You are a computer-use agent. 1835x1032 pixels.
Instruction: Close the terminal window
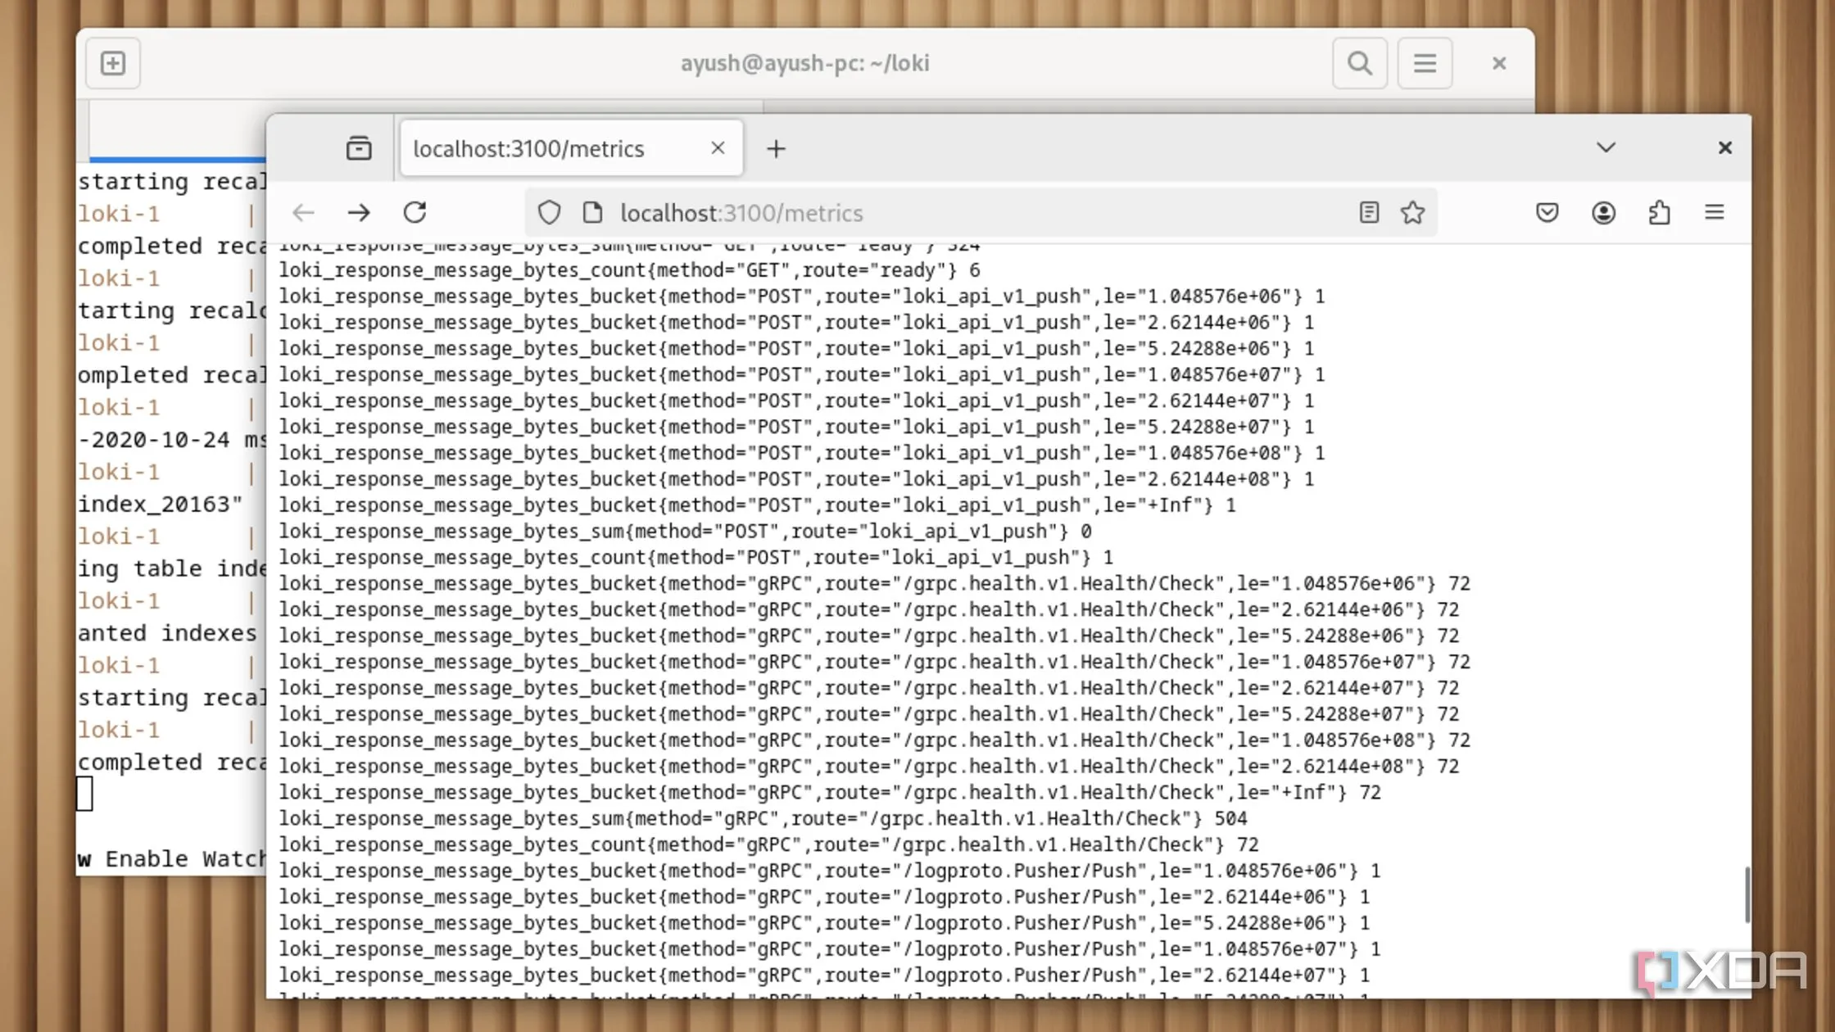[1499, 63]
